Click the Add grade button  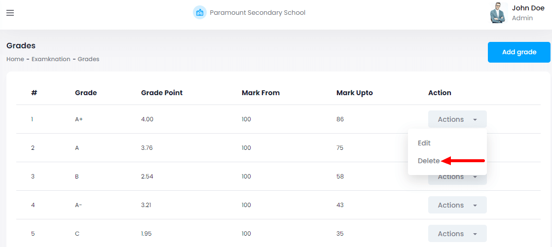coord(519,52)
